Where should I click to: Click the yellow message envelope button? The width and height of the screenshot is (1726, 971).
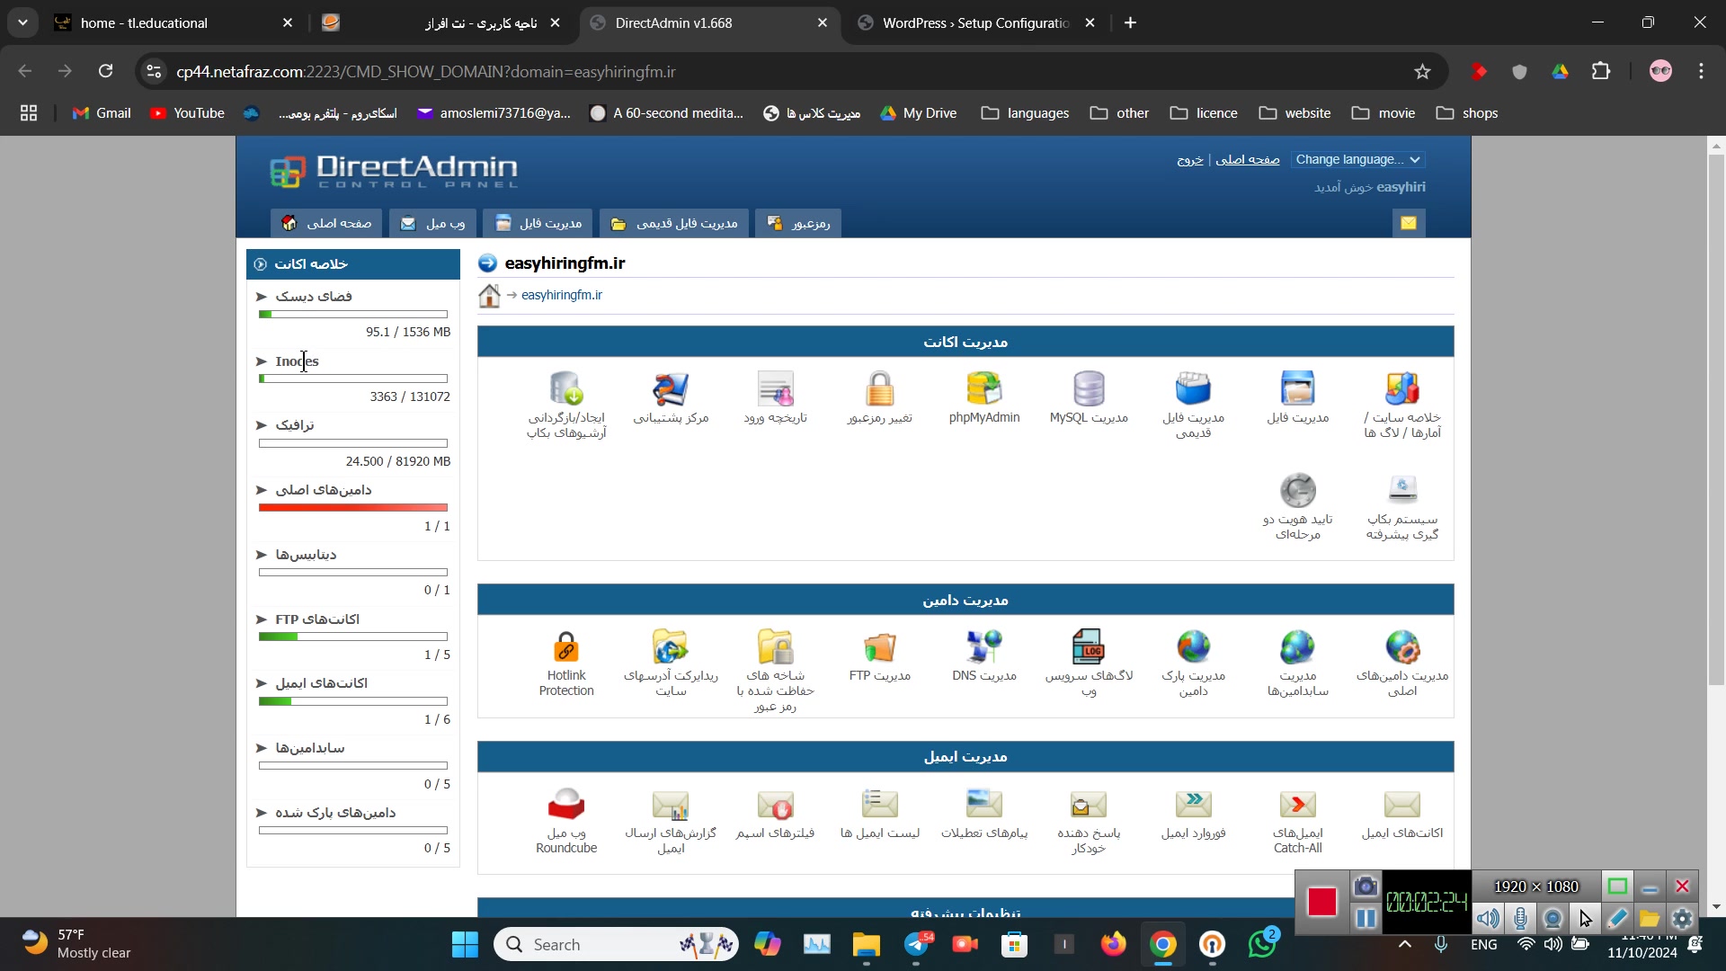1408,223
